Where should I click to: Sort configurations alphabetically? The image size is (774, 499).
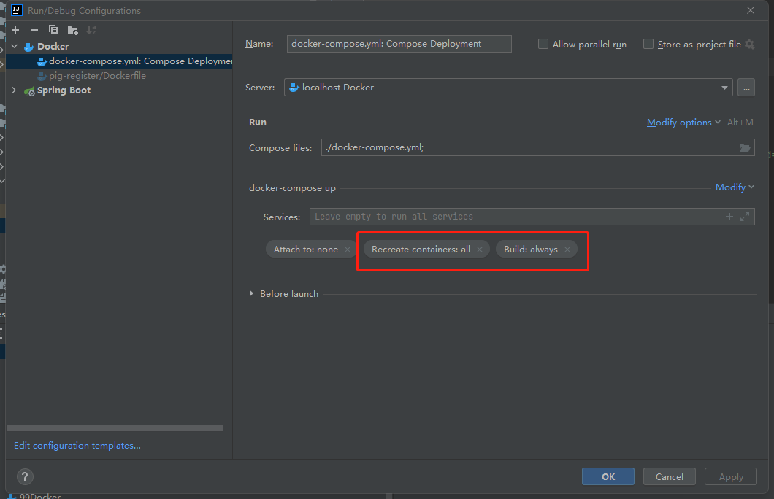[91, 30]
